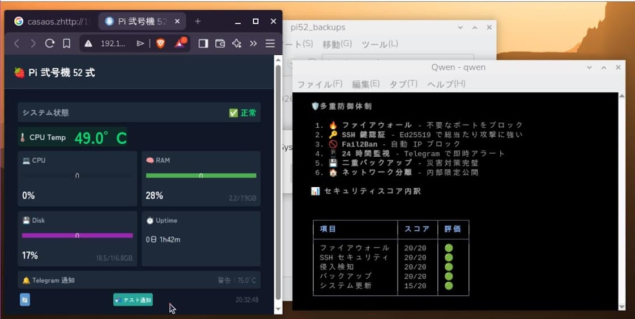Open the Brave Shields lion icon

tap(160, 44)
